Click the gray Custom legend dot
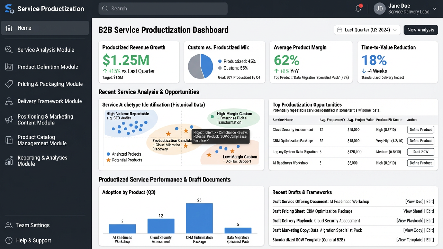Screen dimensions: 443x249 click(x=219, y=68)
